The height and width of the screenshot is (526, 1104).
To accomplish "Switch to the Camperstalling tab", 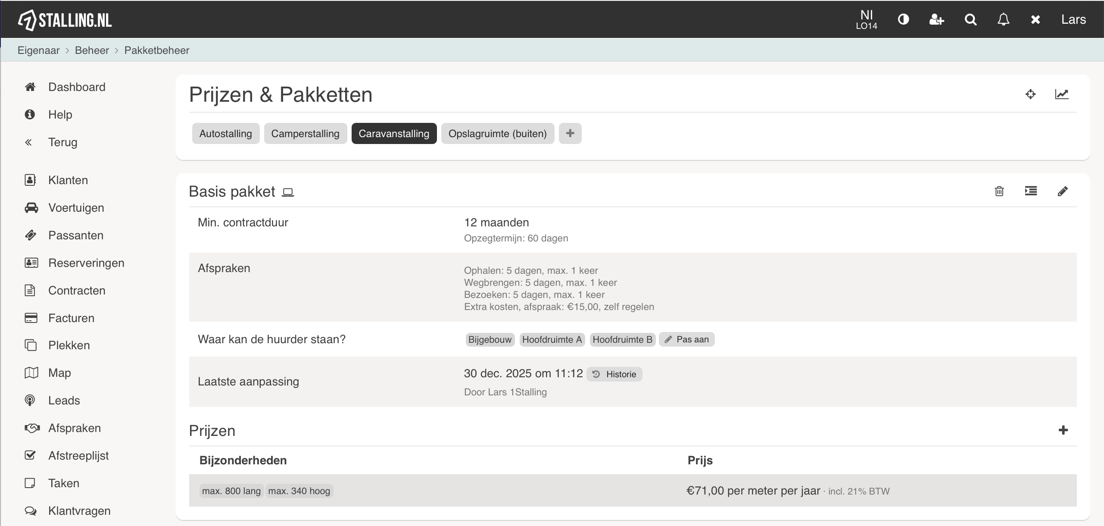I will point(305,134).
